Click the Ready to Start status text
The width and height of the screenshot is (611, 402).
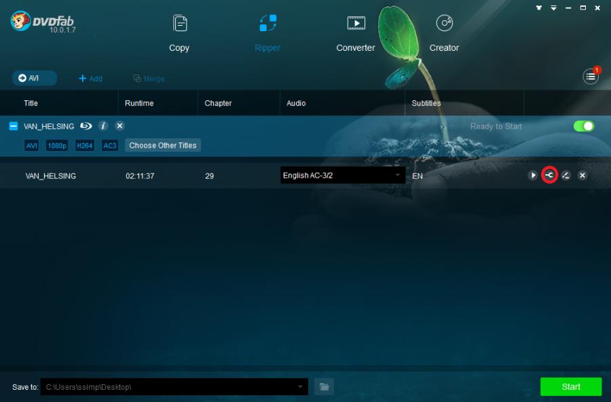click(496, 127)
